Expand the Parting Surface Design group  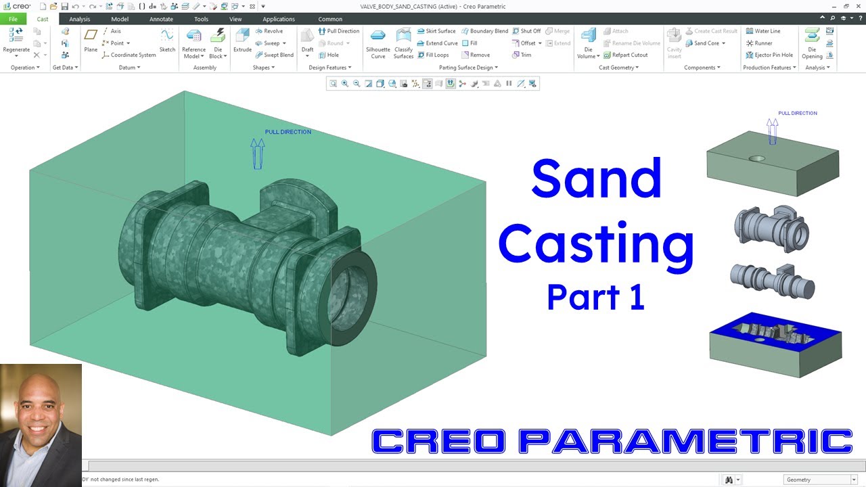pyautogui.click(x=468, y=68)
